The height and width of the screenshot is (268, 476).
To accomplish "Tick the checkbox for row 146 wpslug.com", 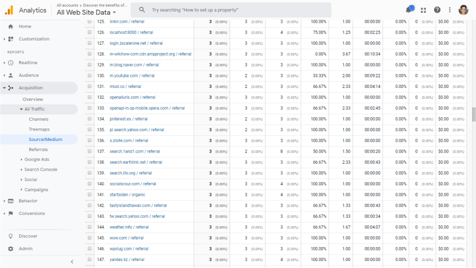I will [90, 248].
